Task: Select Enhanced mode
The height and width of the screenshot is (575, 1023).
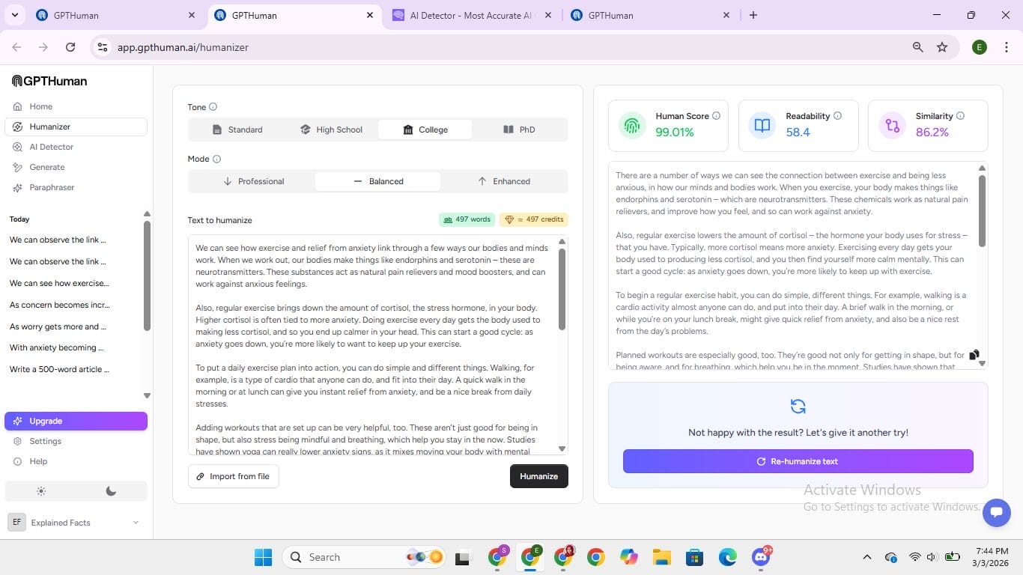Action: pyautogui.click(x=503, y=181)
